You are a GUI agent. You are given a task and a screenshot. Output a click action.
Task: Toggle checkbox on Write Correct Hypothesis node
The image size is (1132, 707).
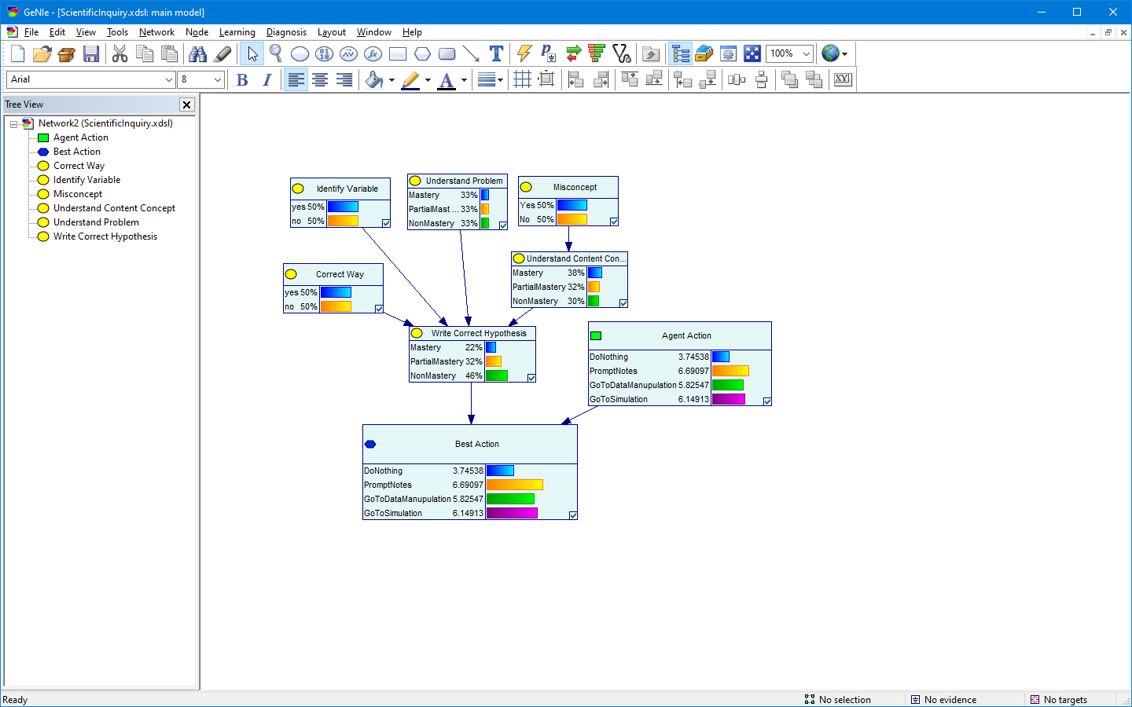(531, 378)
